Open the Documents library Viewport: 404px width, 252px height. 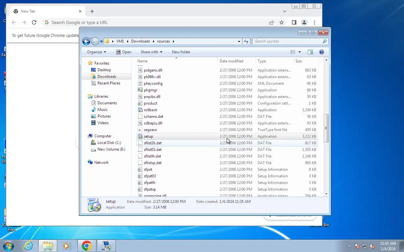(x=107, y=103)
